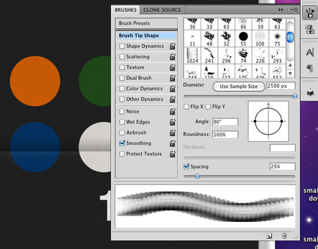Select the hard round 55 brush
The image size is (318, 249).
[x=243, y=39]
